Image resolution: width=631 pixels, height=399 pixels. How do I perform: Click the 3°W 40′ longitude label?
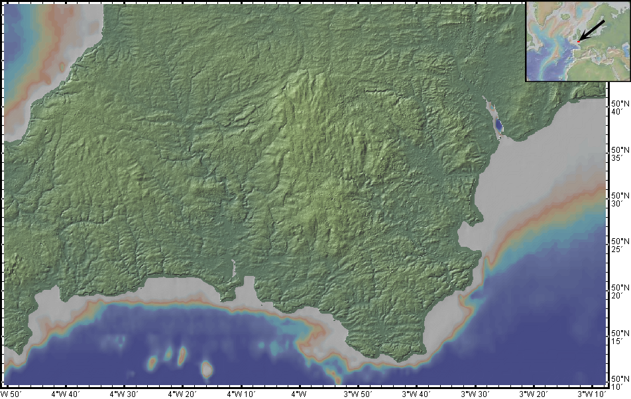(417, 394)
